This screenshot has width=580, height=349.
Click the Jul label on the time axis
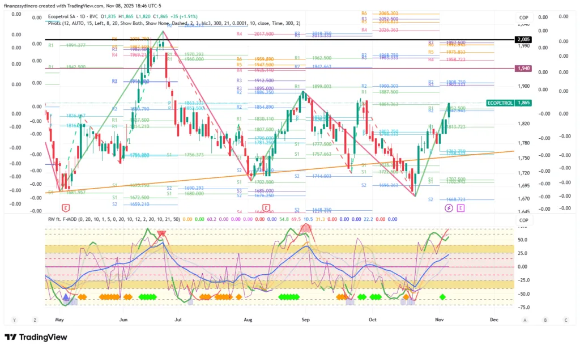(x=178, y=320)
